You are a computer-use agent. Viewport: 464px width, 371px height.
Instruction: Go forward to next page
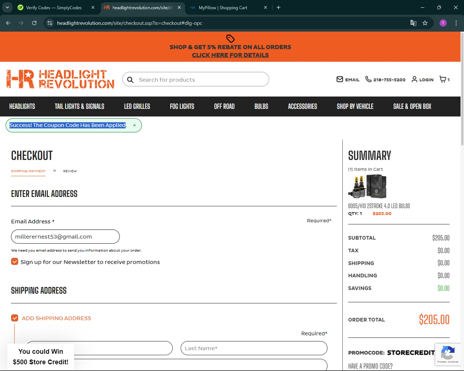click(x=21, y=23)
